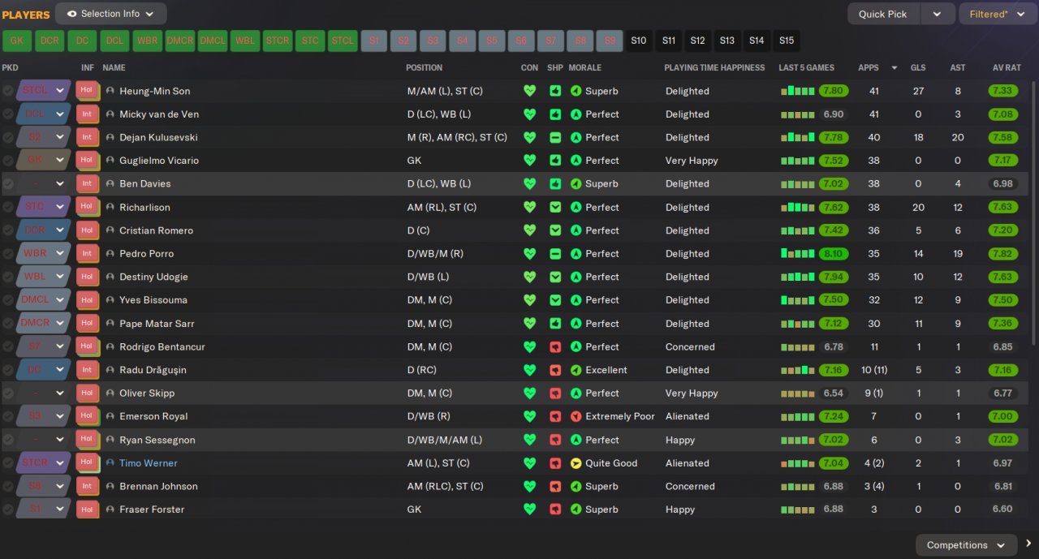1039x559 pixels.
Task: Click Pedro Porro's 7.82 average rating
Action: pos(1003,254)
